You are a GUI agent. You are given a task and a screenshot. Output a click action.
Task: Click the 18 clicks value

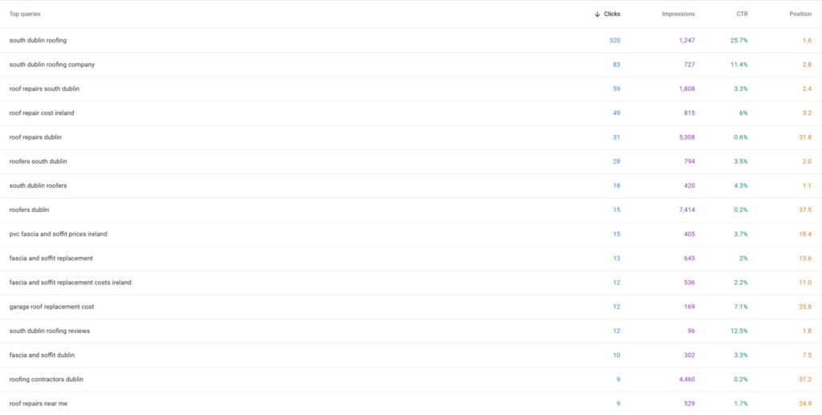pyautogui.click(x=616, y=185)
